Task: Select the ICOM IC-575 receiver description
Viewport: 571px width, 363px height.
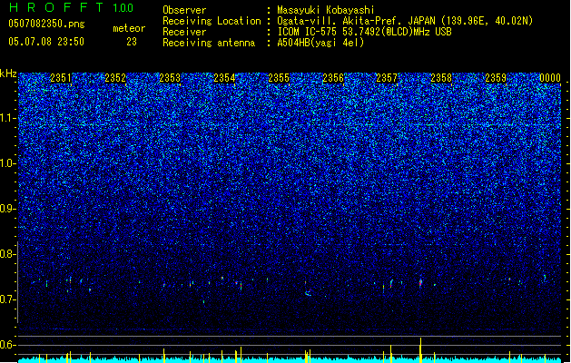Action: (x=364, y=32)
